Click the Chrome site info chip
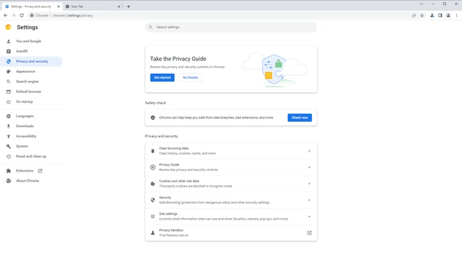462x255 pixels. (39, 15)
